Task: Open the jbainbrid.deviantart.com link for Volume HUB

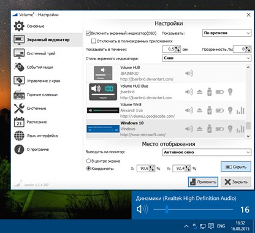Action: 147,79
